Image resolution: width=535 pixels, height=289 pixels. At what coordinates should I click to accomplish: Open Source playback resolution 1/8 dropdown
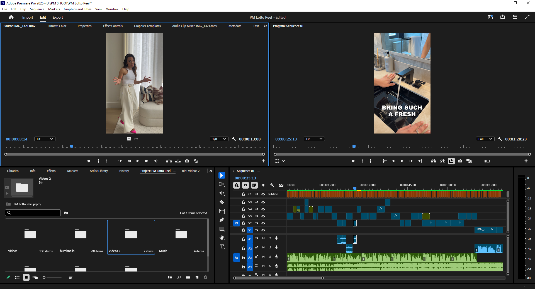pos(219,139)
